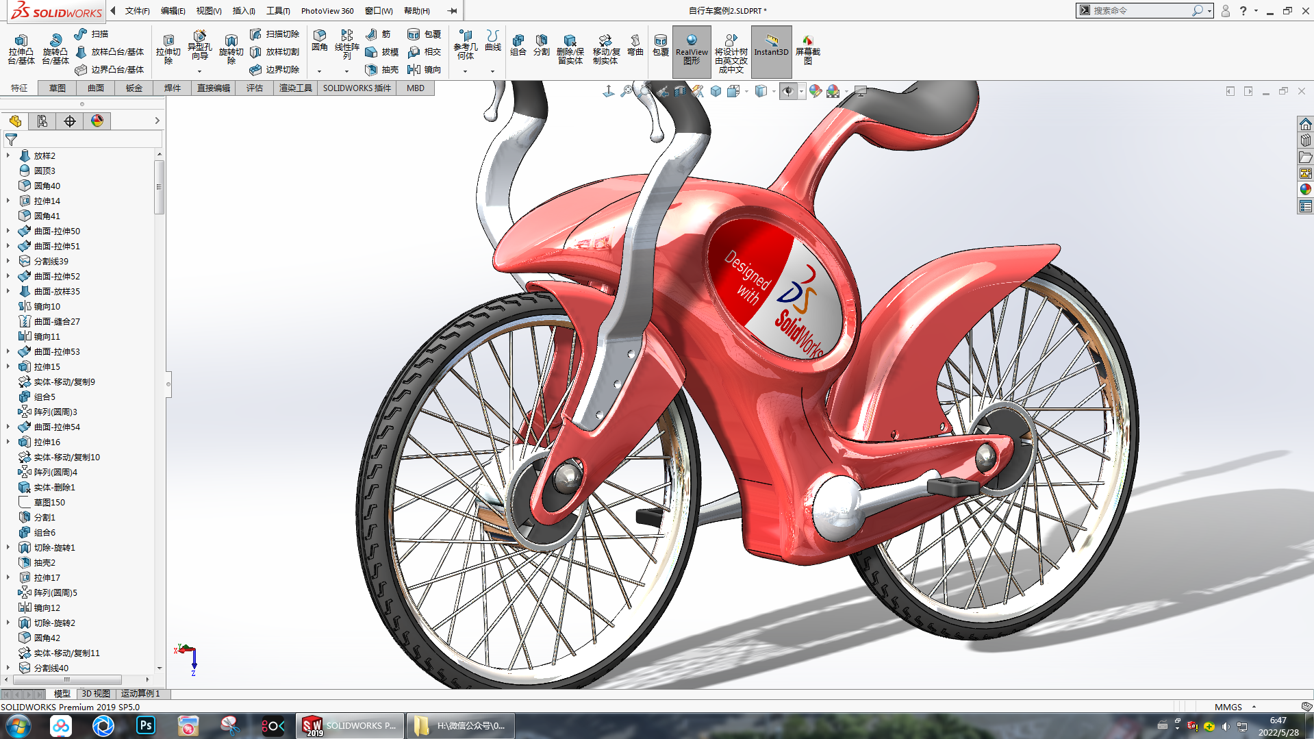This screenshot has width=1314, height=739.
Task: Select the 分割 (Split) tool
Action: [x=541, y=45]
